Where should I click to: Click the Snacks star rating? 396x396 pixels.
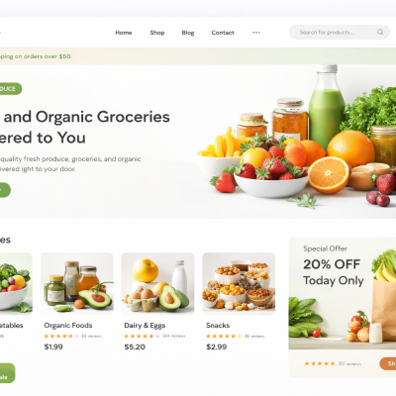(x=224, y=336)
